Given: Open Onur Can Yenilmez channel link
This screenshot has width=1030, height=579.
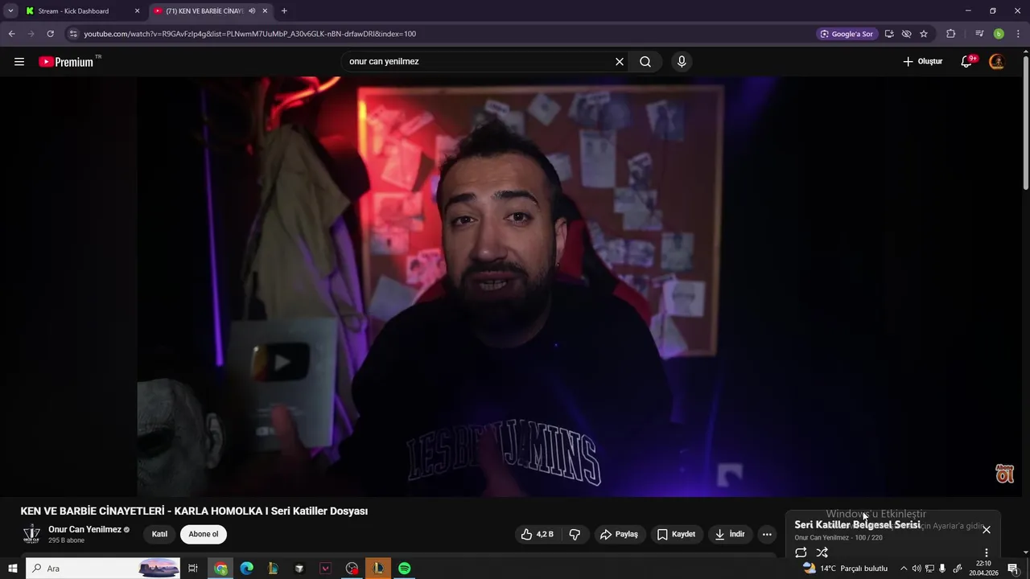Looking at the screenshot, I should click(84, 529).
